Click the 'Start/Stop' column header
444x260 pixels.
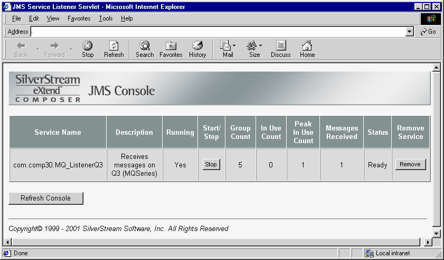[x=211, y=132]
